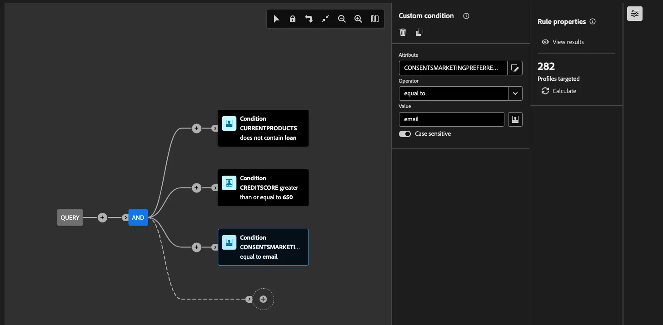663x325 pixels.
Task: Show the canvas minimap
Action: point(374,19)
